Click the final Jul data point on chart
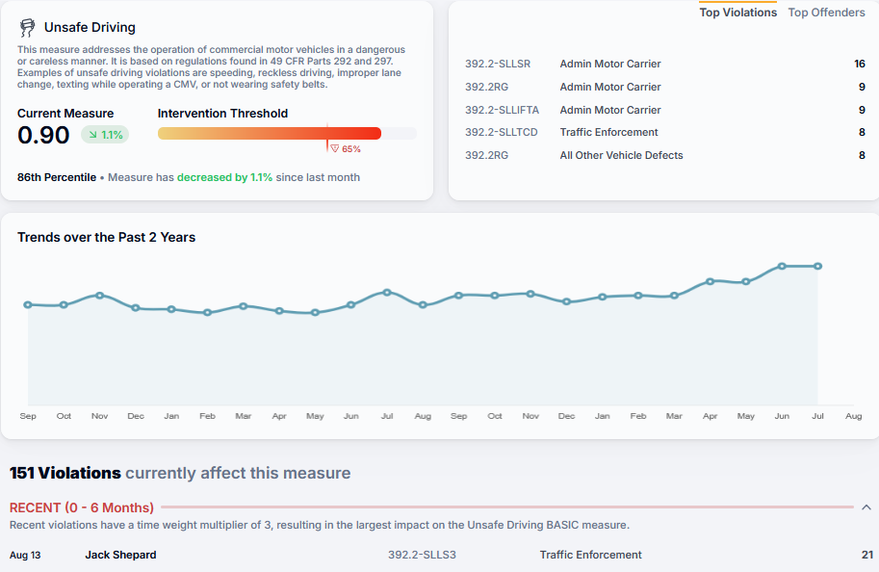 [817, 266]
